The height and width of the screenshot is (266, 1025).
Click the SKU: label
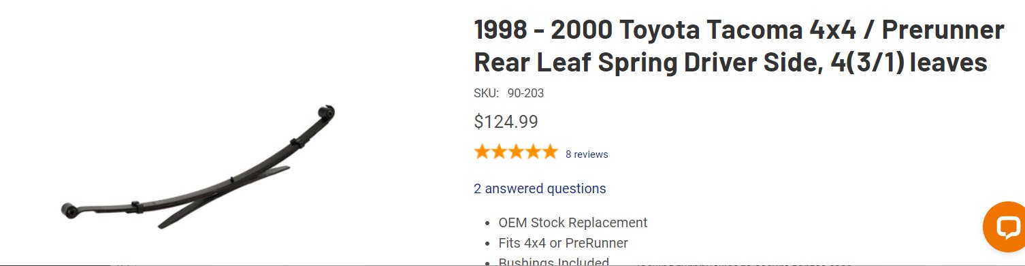(486, 93)
